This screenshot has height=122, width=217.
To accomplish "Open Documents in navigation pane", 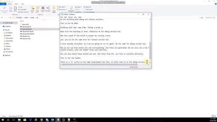I will click(9, 38).
